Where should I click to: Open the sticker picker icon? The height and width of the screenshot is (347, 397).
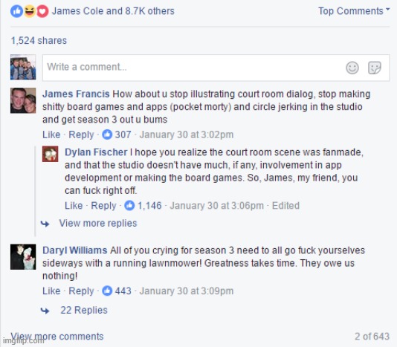coord(375,68)
